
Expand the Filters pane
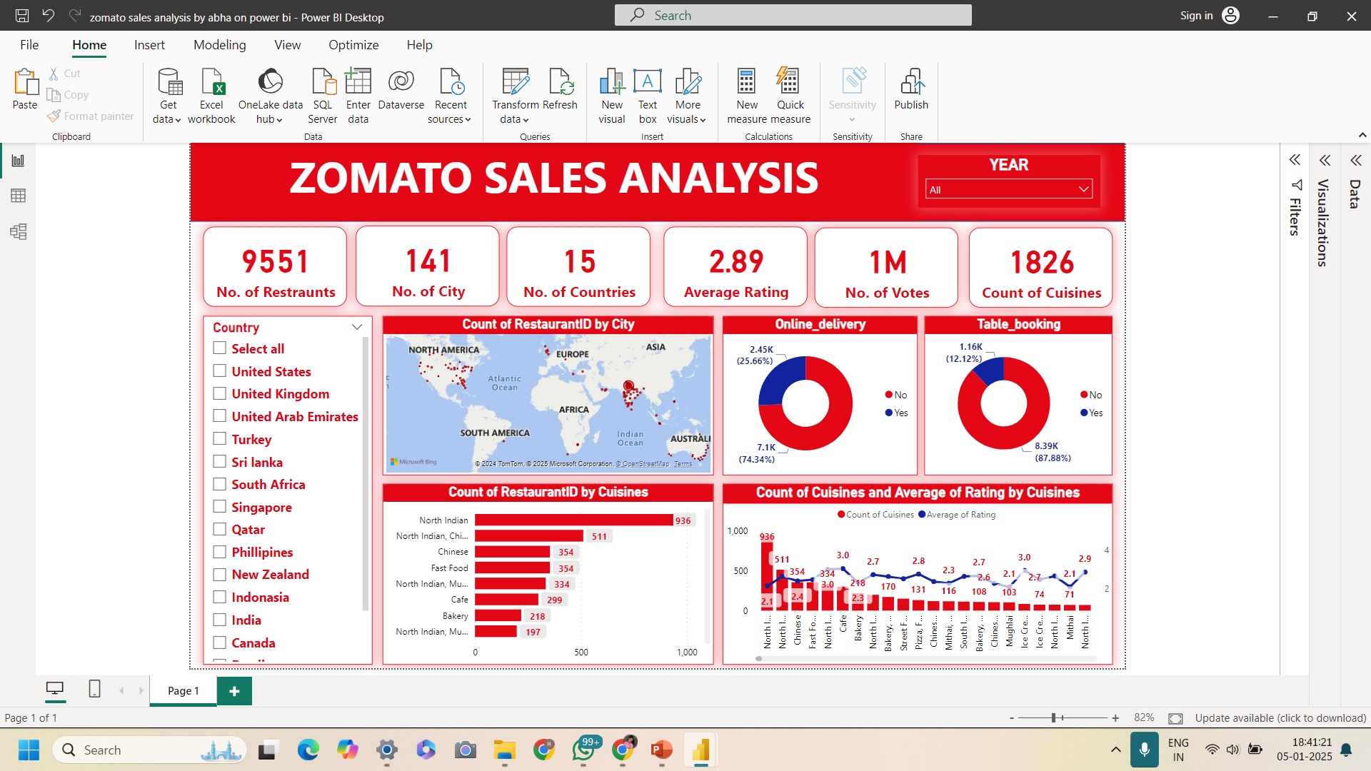point(1295,160)
